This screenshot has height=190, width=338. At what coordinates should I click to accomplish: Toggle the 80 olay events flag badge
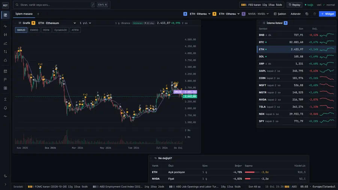click(149, 23)
